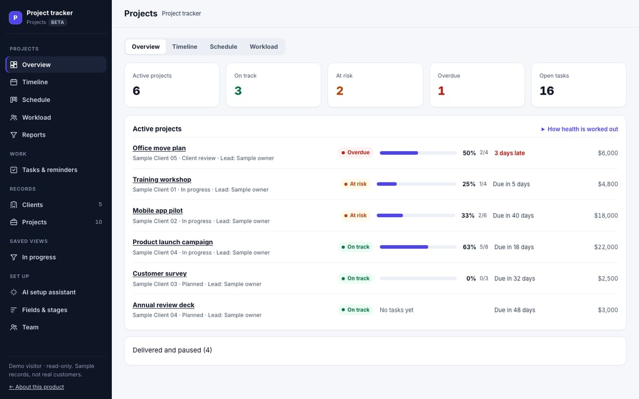Image resolution: width=639 pixels, height=399 pixels.
Task: Click the Project tracker breadcrumb text
Action: pos(182,14)
